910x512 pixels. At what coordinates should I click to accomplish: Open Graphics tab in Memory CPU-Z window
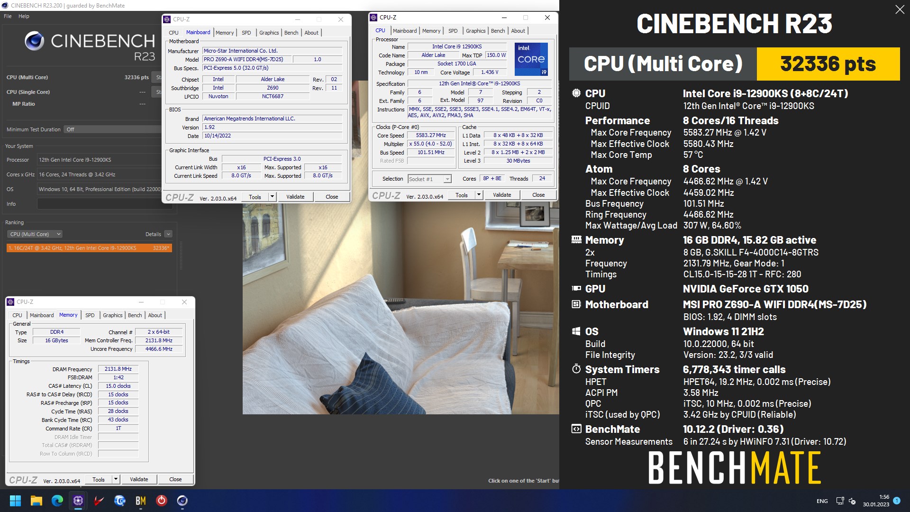click(x=112, y=315)
